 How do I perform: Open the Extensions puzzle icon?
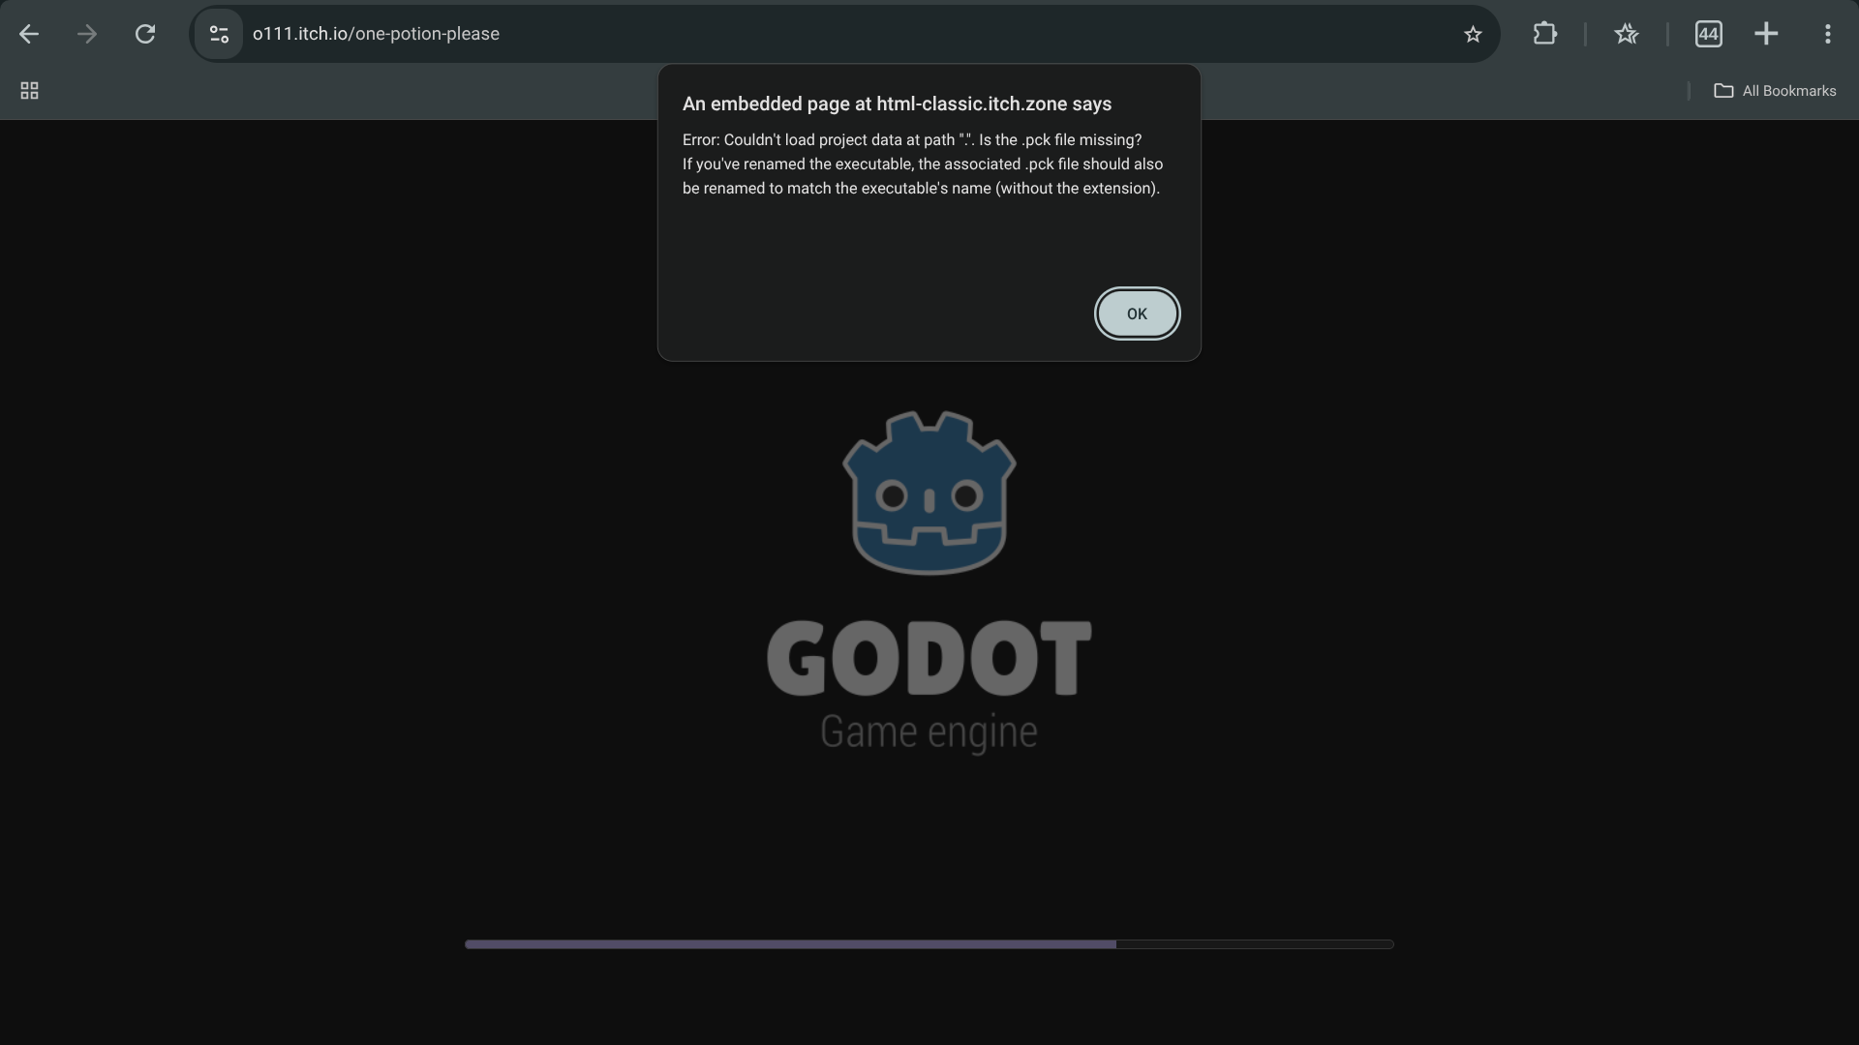(1545, 34)
